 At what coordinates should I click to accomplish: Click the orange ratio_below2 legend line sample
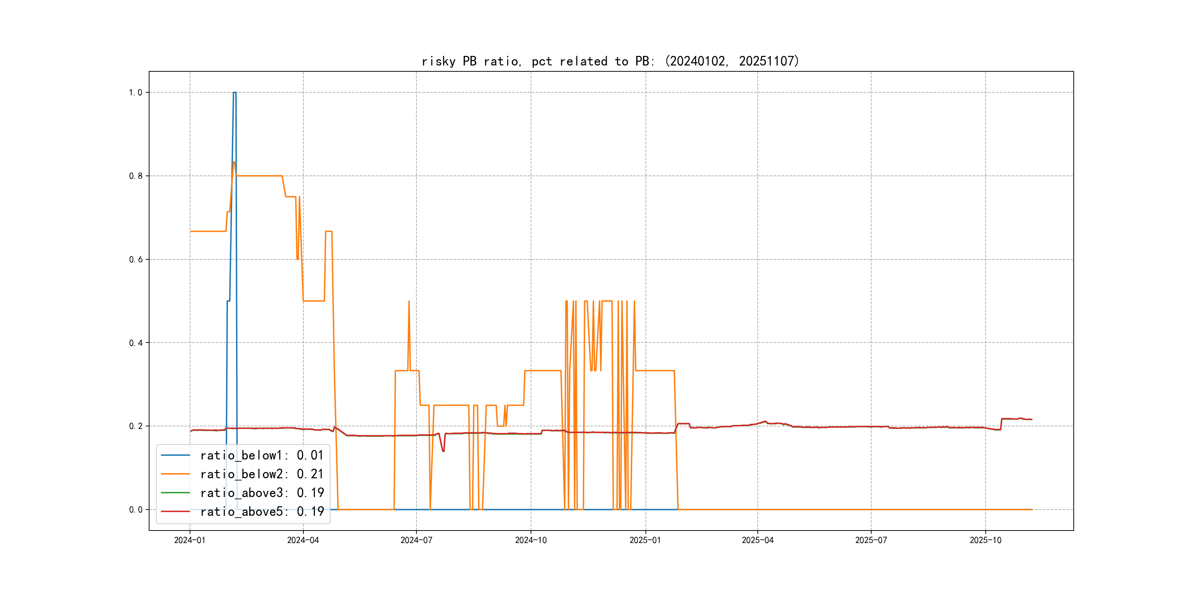coord(175,474)
